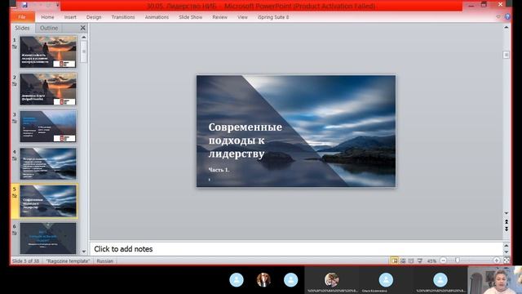522x294 pixels.
Task: Click the zoom out minus button
Action: click(x=444, y=261)
